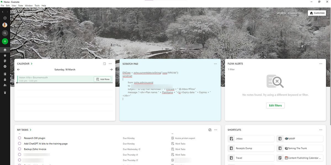331x165 pixels.
Task: Open Tasks using the checkmark sidebar icon
Action: click(x=4, y=66)
